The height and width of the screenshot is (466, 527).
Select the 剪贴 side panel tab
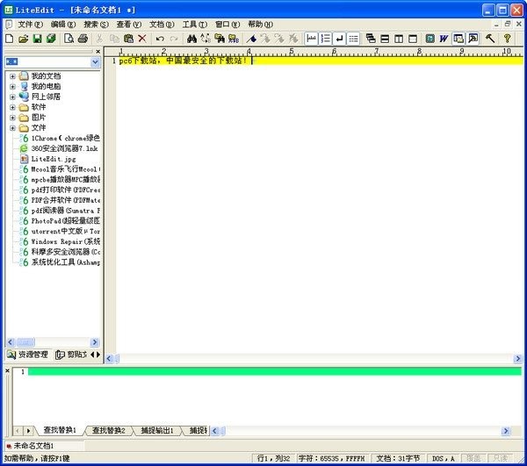point(71,355)
